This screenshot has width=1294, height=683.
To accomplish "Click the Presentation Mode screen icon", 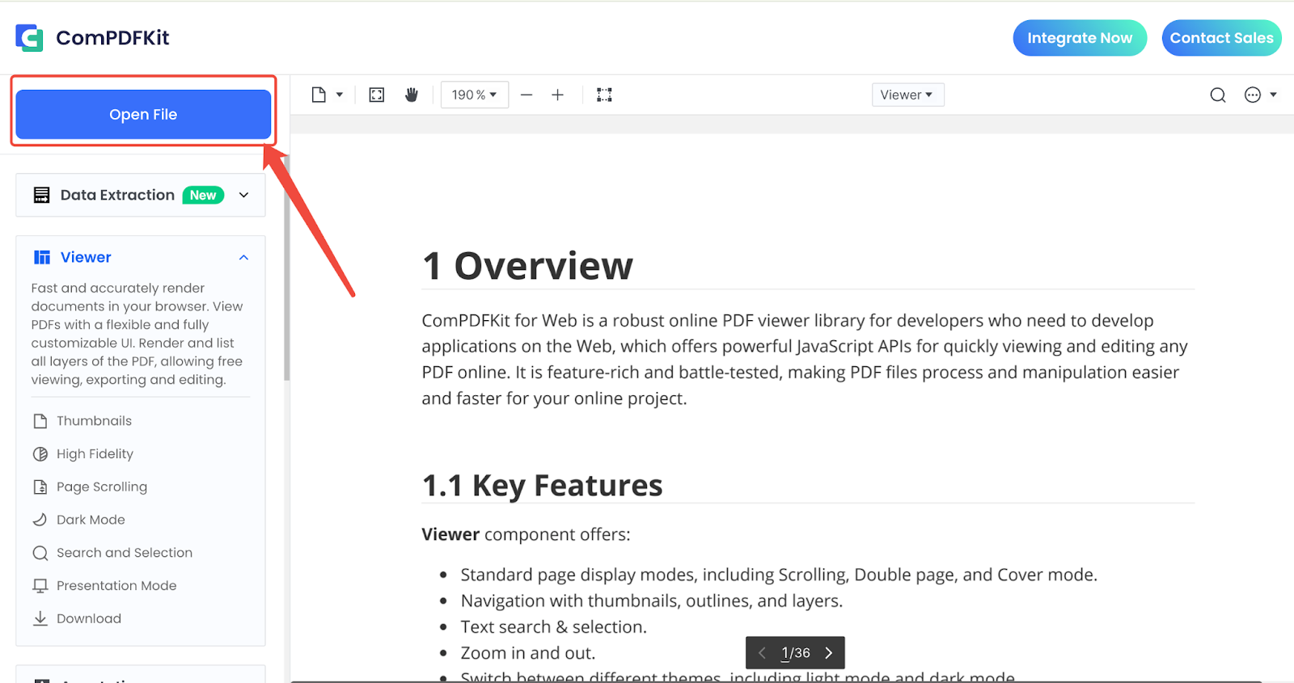I will pyautogui.click(x=40, y=585).
